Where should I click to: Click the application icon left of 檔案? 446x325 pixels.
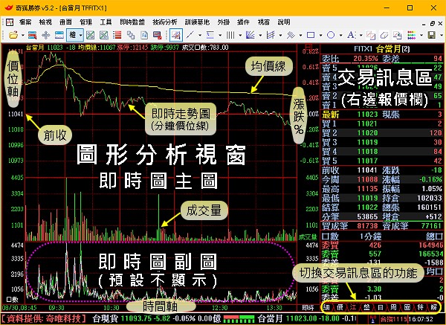(x=10, y=22)
